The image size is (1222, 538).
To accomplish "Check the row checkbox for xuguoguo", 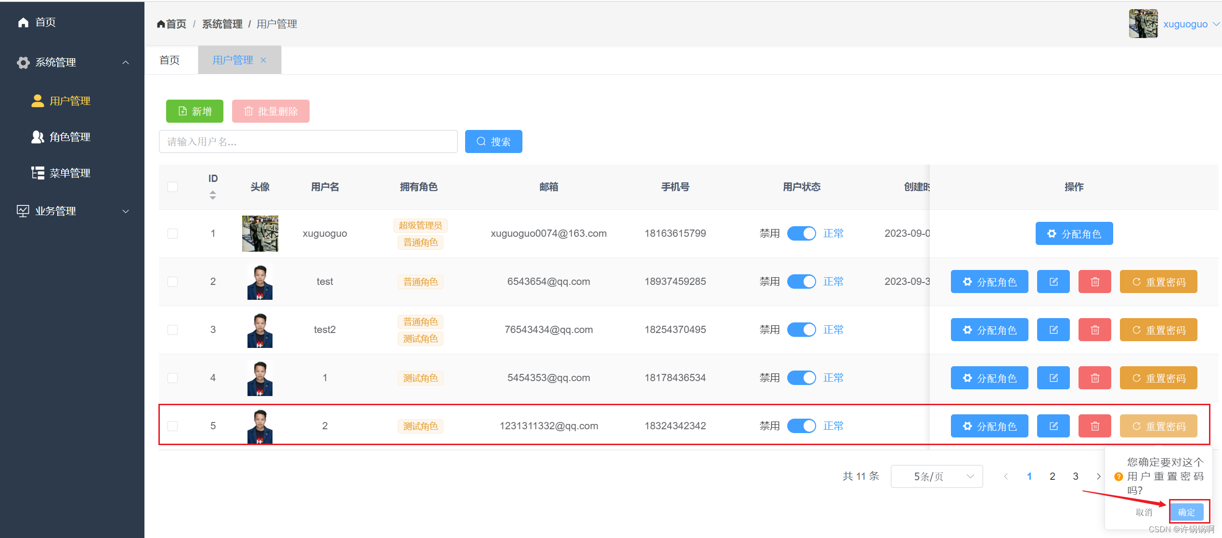I will 172,233.
